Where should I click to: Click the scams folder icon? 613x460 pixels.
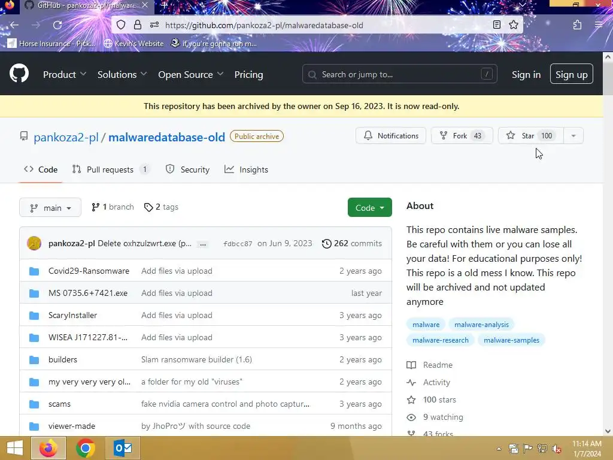click(34, 404)
